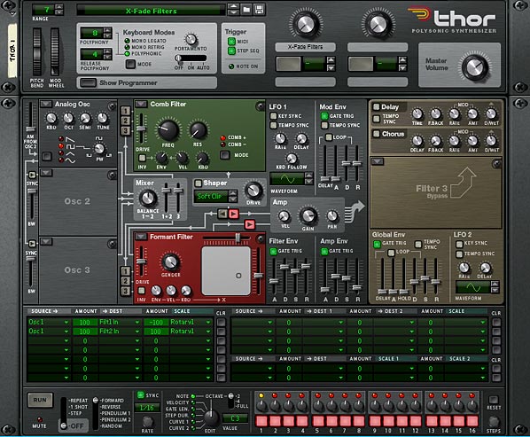Adjust the Comb Filter Drive slider
The image size is (530, 437).
[x=141, y=129]
